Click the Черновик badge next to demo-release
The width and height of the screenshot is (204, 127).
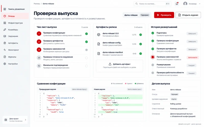(145, 15)
